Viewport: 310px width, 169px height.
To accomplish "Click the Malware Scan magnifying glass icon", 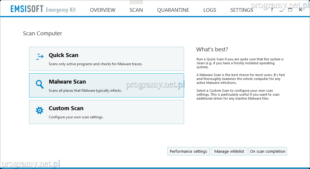I will [x=40, y=84].
